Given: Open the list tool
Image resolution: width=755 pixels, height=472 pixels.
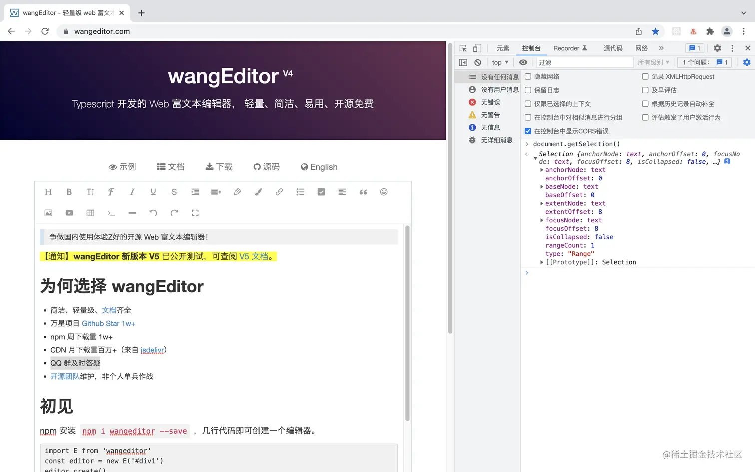Looking at the screenshot, I should click(x=300, y=192).
